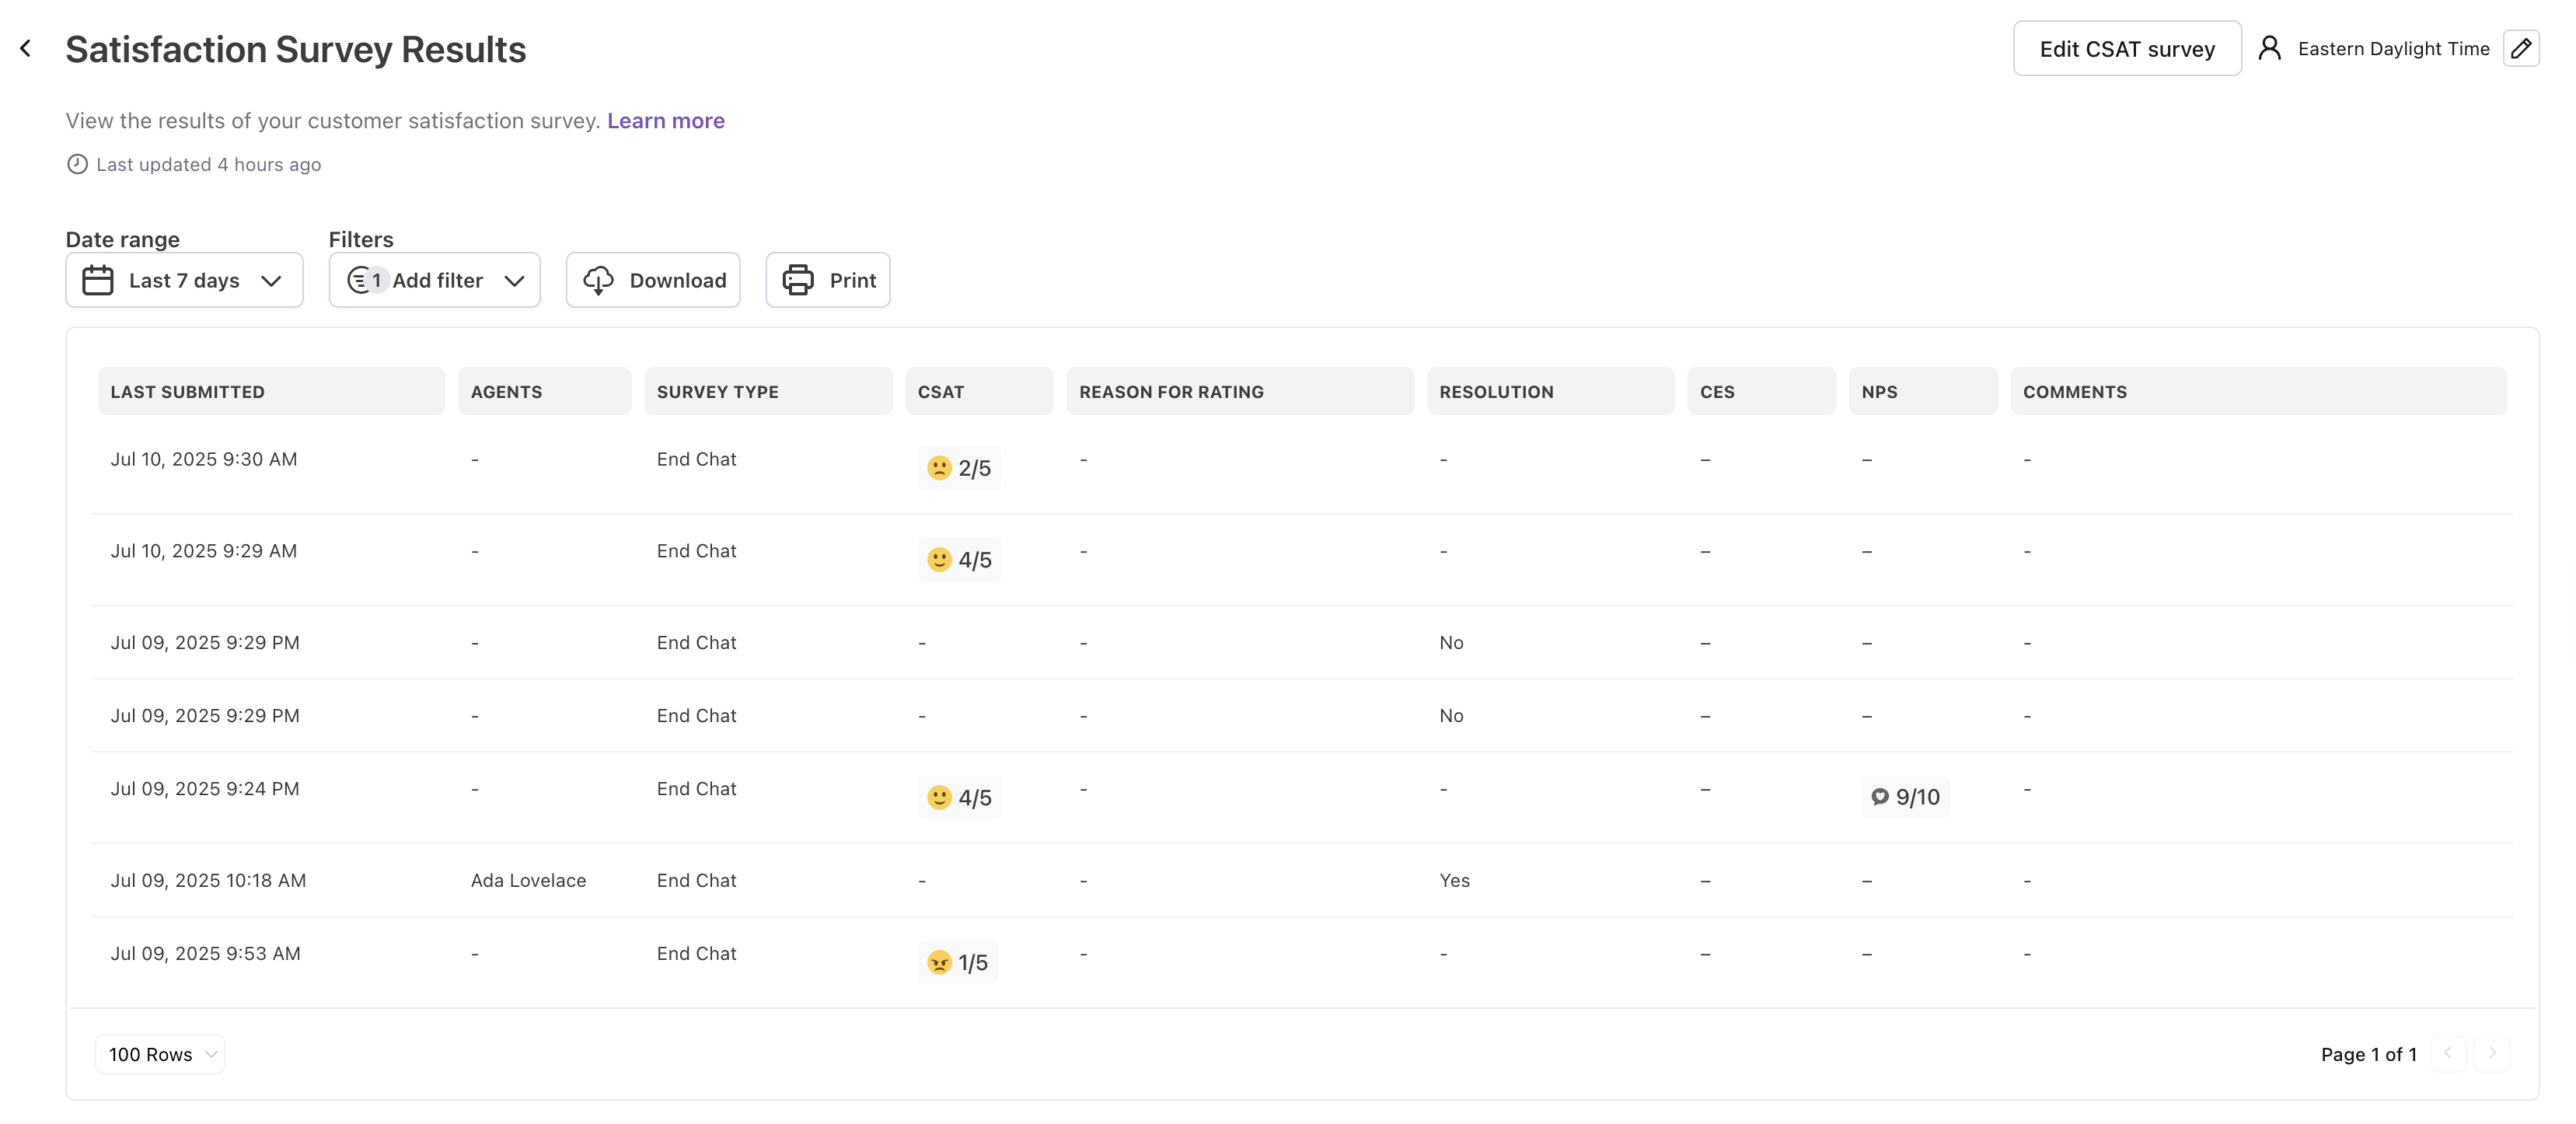This screenshot has width=2576, height=1124.
Task: Click the pencil edit timezone icon
Action: 2520,48
